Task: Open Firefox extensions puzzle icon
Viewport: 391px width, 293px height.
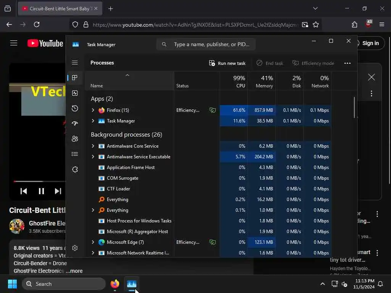Action: tap(354, 24)
